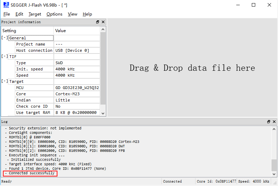Open the Help menu
Screen dimensions: 278x186
87,14
